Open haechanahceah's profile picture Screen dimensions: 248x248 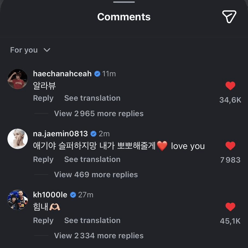[17, 79]
